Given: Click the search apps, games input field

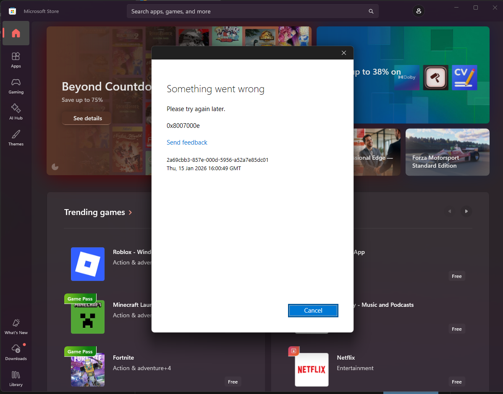Looking at the screenshot, I should pyautogui.click(x=252, y=11).
